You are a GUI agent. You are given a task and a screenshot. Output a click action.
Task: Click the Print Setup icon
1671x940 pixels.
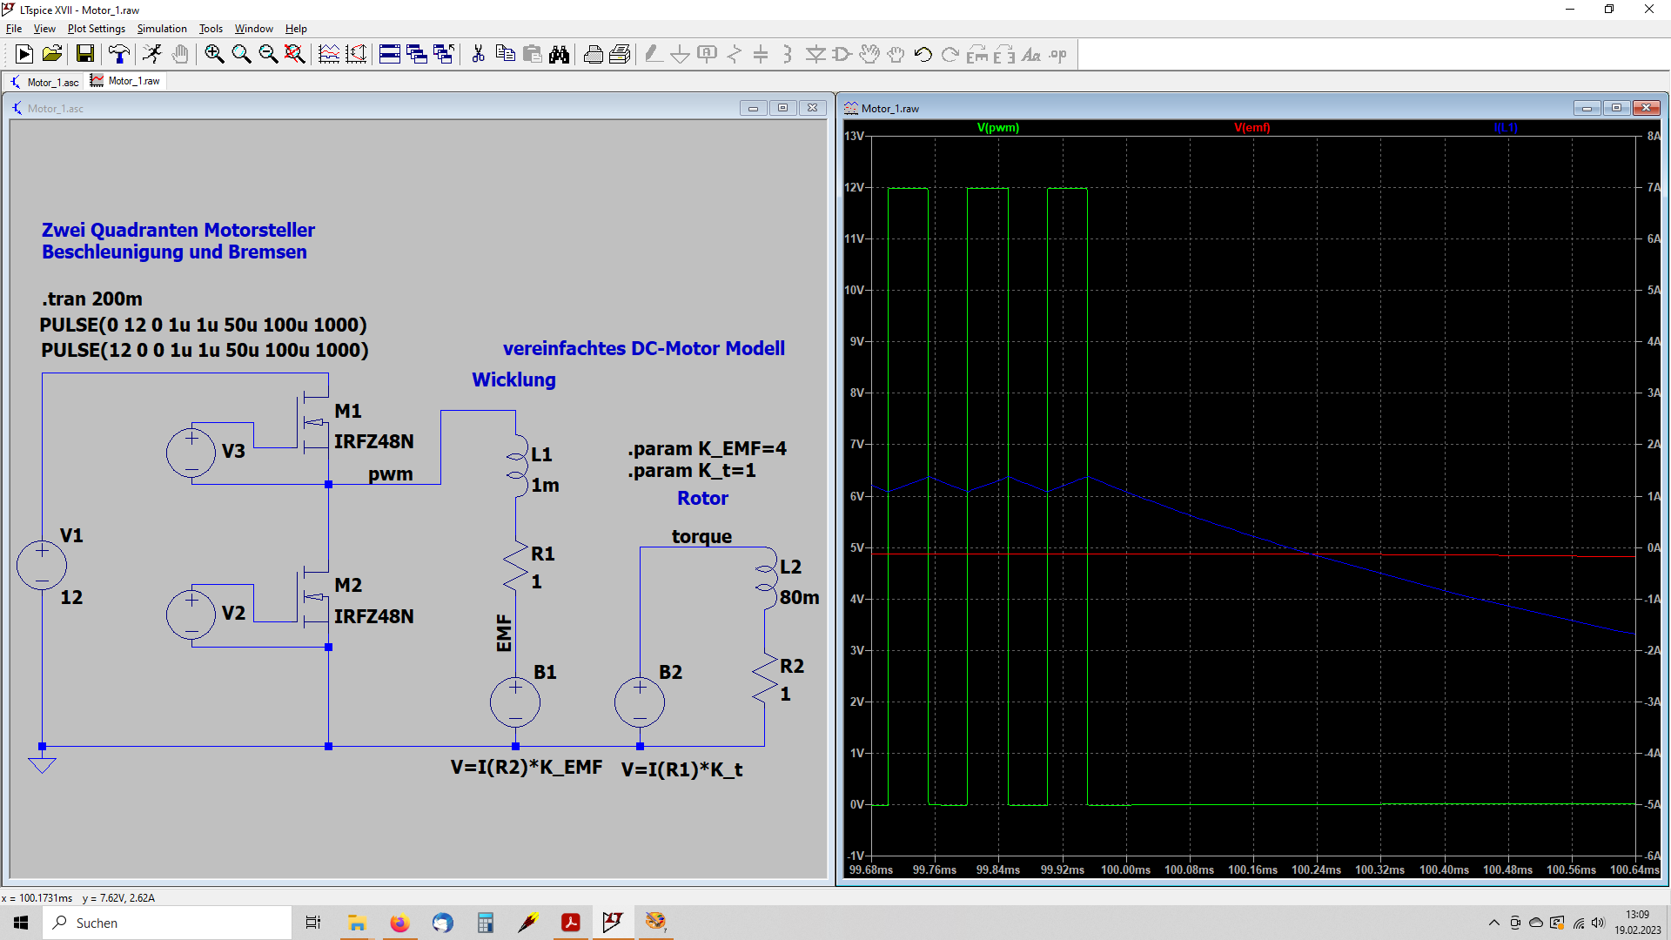pos(620,55)
